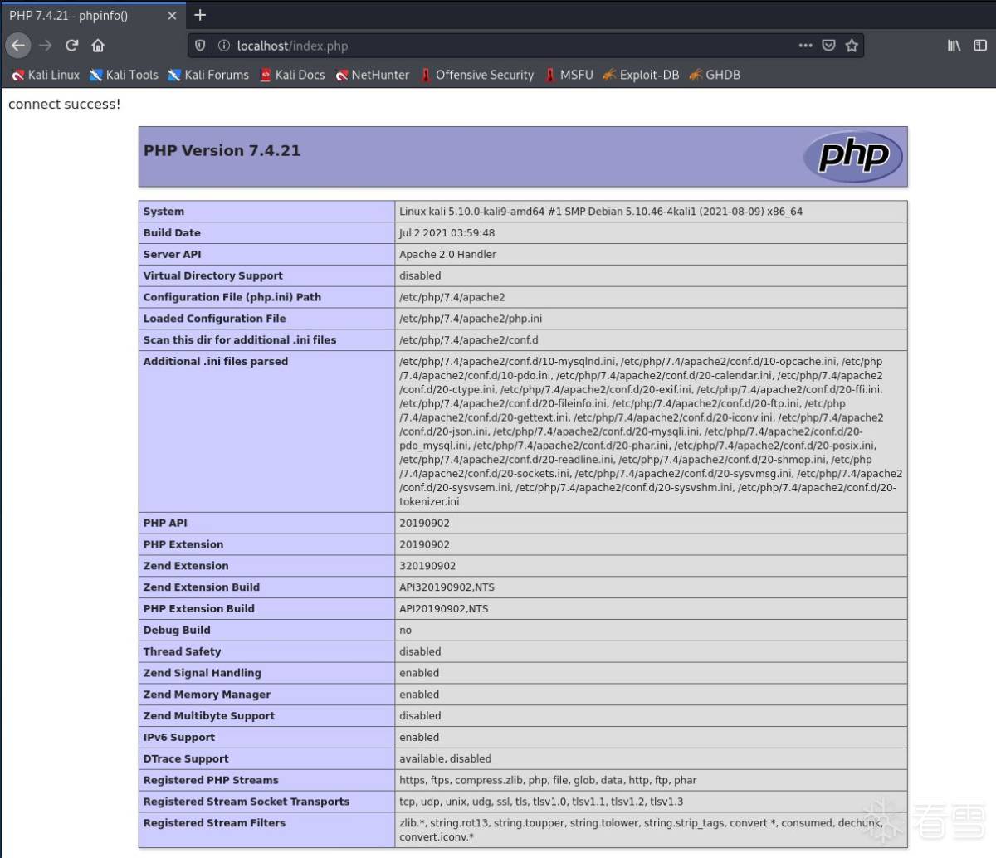Click the Linux kali 5.10.0 system value
The height and width of the screenshot is (858, 996).
click(x=601, y=212)
